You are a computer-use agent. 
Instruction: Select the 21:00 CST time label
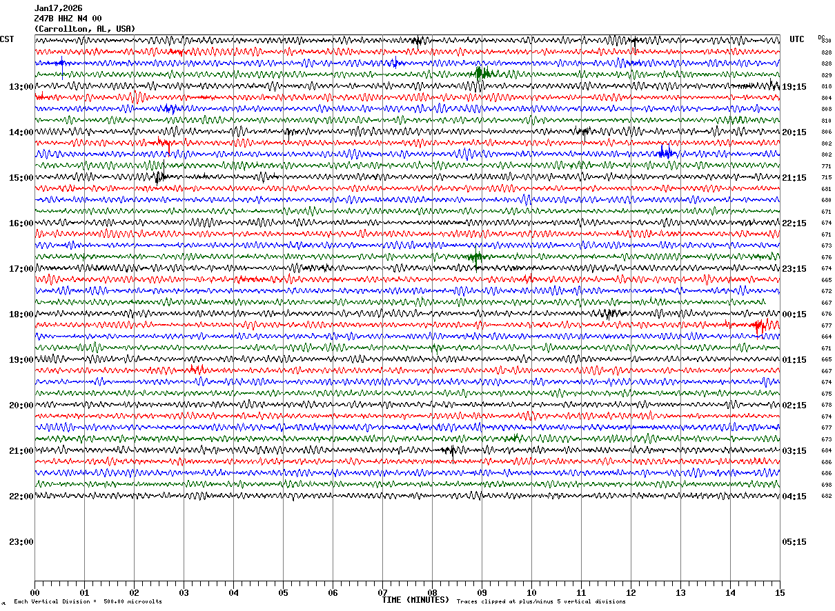click(21, 451)
